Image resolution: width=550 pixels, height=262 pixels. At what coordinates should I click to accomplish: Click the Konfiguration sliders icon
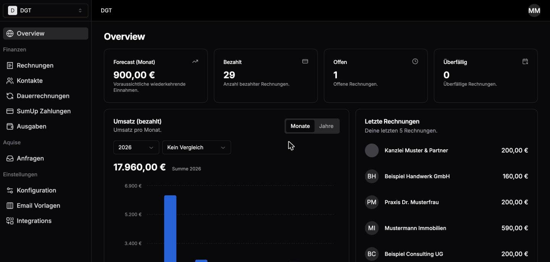[x=10, y=190]
